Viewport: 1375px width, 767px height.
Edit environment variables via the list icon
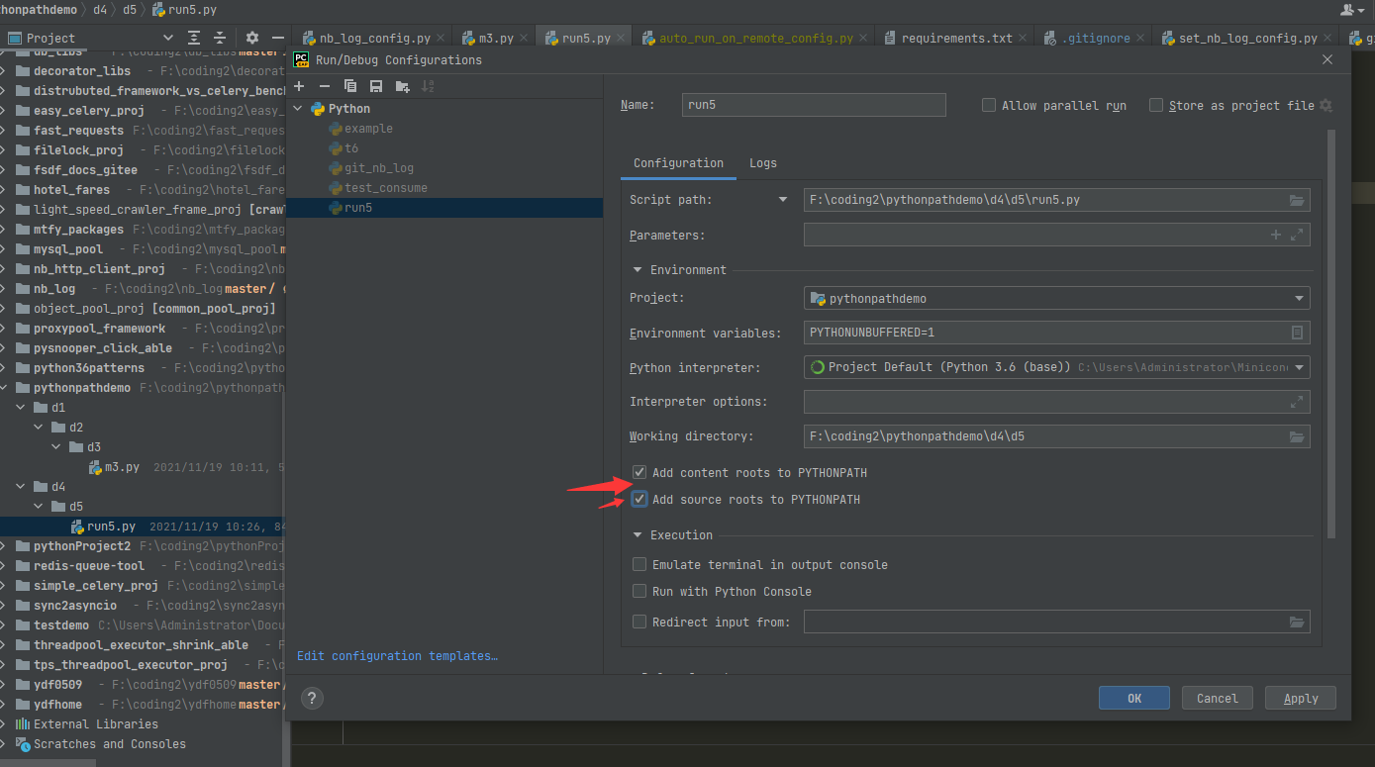[x=1297, y=333]
